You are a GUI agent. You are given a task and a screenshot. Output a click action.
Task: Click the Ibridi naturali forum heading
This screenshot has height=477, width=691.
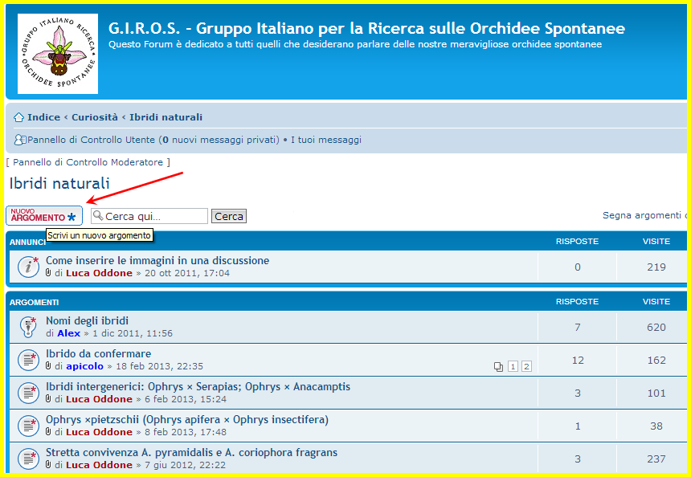pos(59,183)
